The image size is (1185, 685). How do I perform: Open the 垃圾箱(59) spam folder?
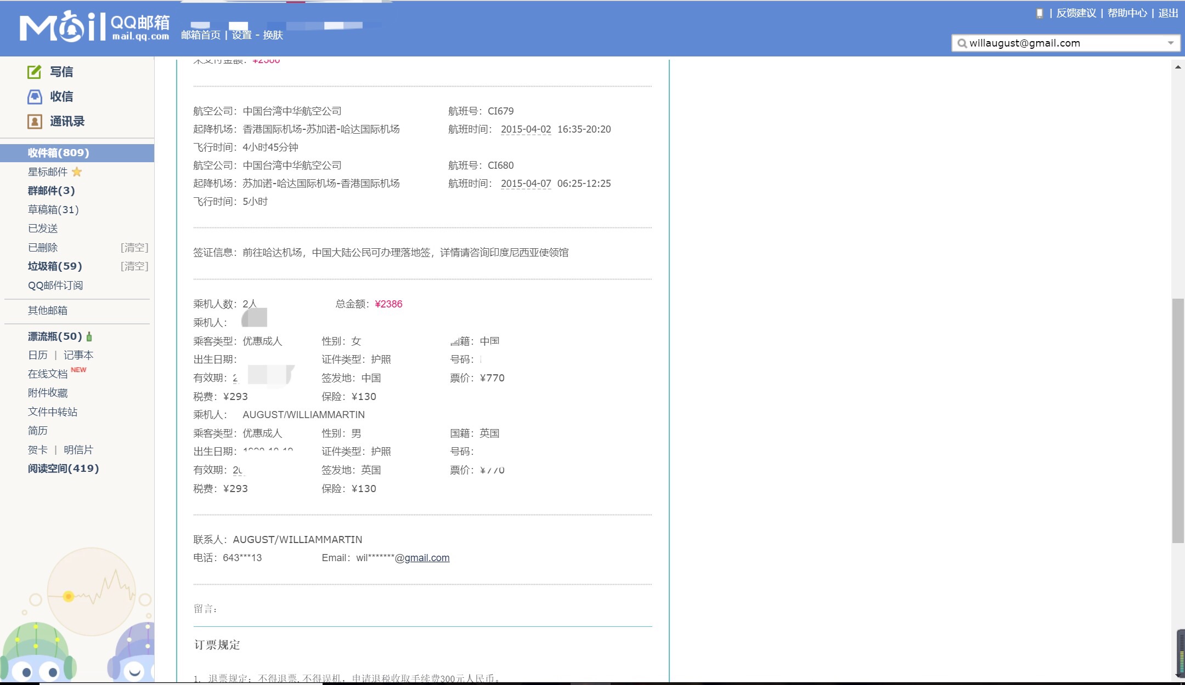55,266
